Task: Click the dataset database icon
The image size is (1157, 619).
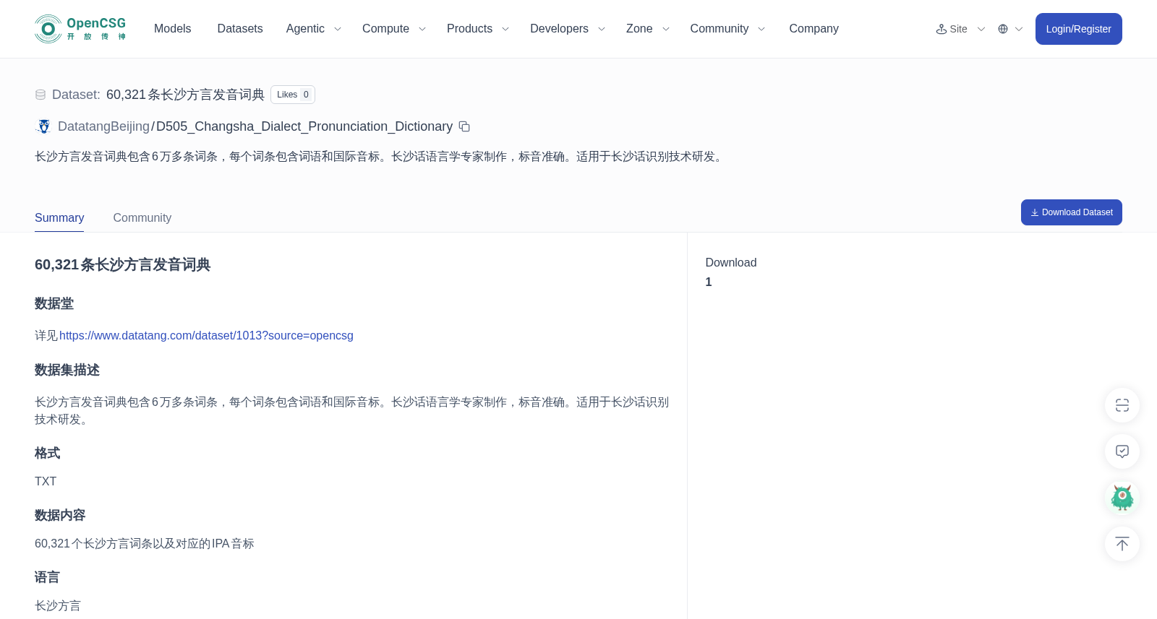Action: (x=40, y=95)
